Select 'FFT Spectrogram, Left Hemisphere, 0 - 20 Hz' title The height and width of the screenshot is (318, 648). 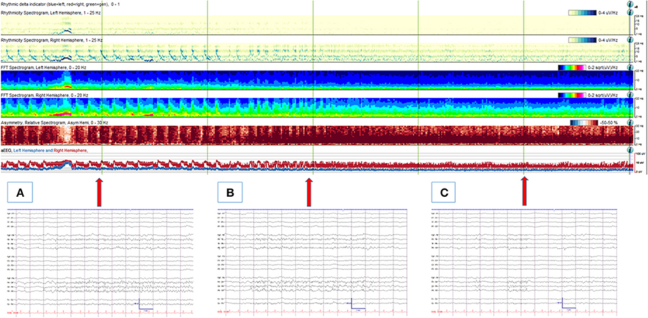coord(44,67)
